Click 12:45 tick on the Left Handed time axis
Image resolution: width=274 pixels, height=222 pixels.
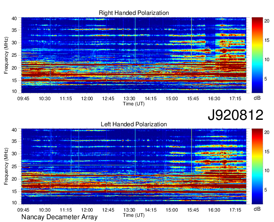[108, 210]
